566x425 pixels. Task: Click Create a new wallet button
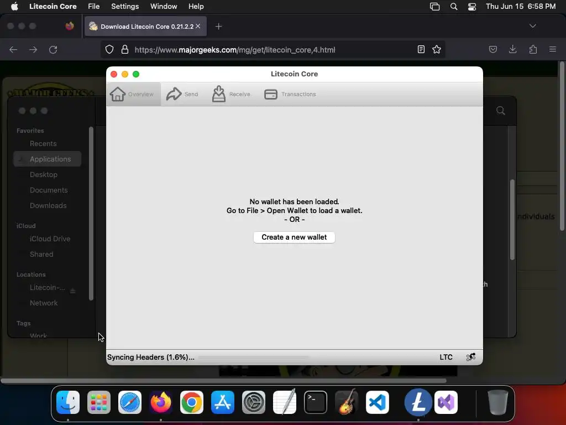pos(294,237)
